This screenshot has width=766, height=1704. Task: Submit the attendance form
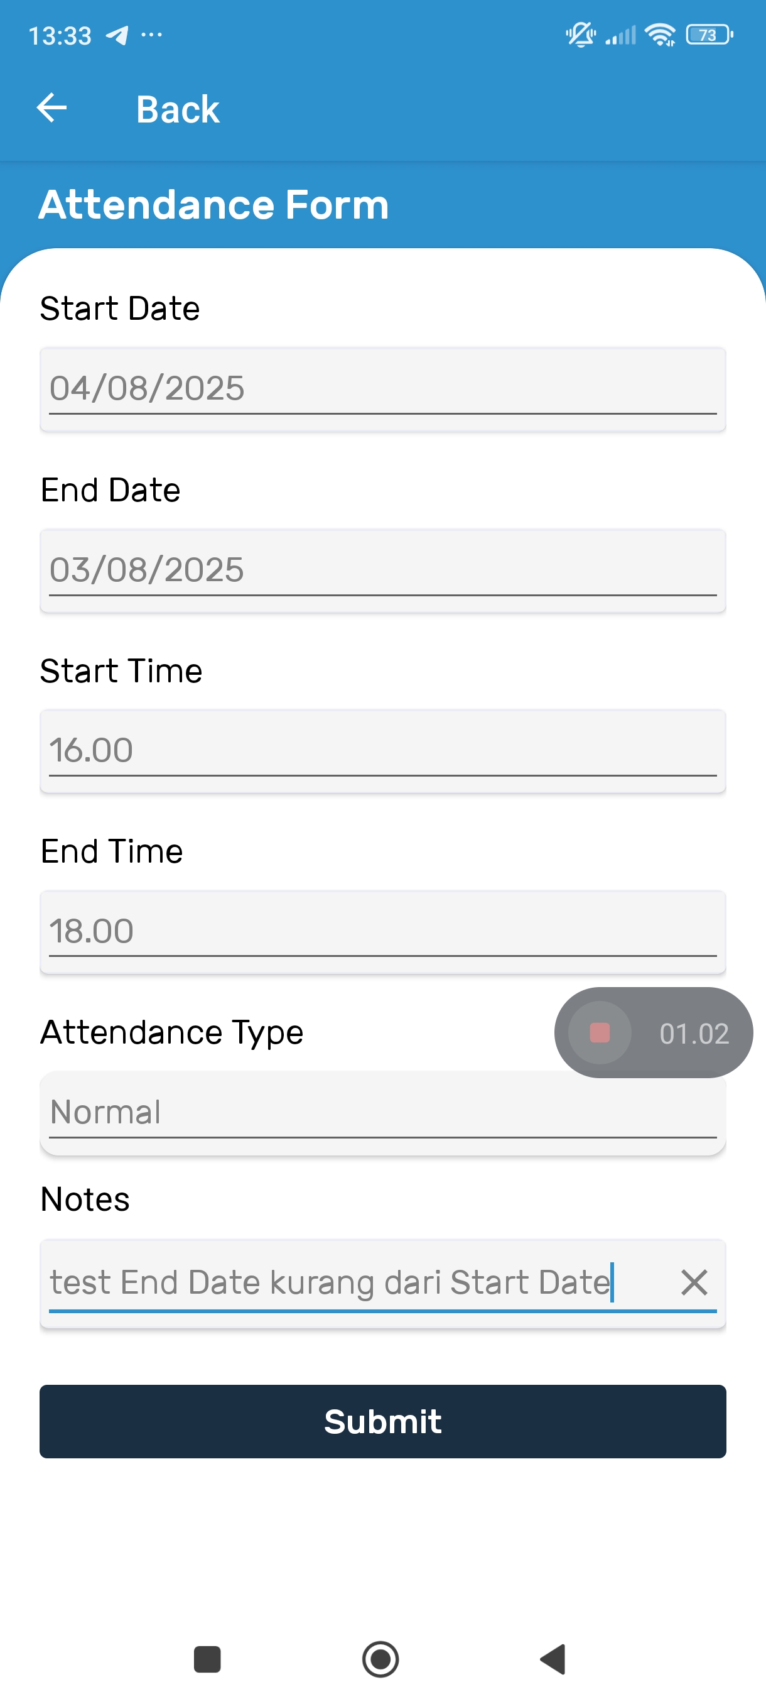[382, 1421]
